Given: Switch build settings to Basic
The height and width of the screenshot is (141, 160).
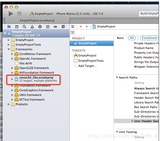Looking at the screenshot, I should (x=120, y=38).
